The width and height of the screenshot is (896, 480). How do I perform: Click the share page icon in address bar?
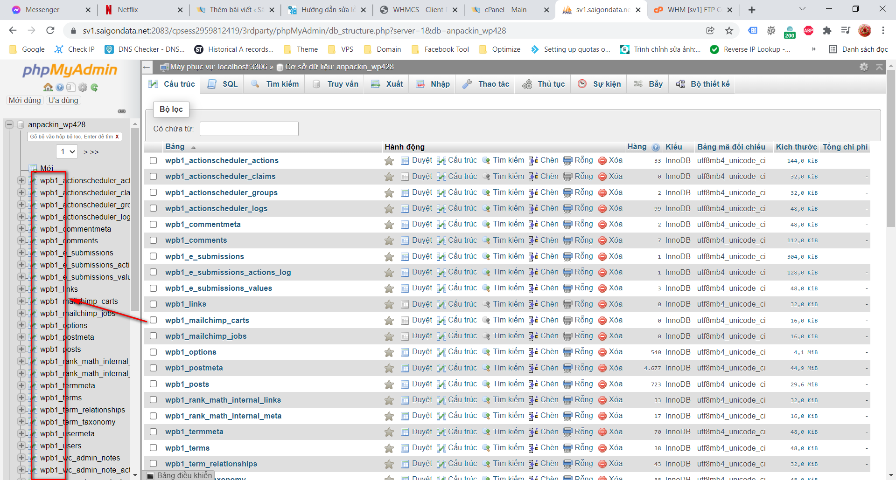pos(710,31)
